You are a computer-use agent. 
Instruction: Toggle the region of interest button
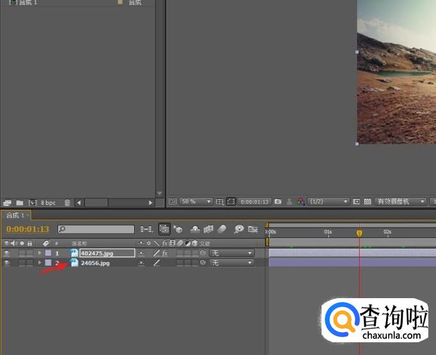pos(357,201)
